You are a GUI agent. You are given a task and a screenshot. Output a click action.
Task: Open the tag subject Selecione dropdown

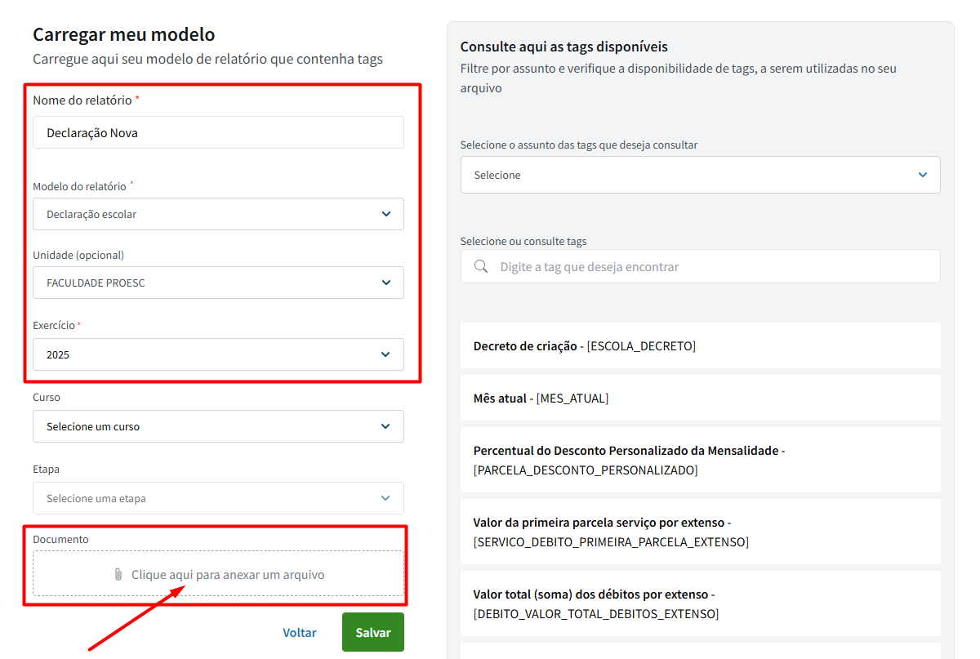(x=700, y=175)
